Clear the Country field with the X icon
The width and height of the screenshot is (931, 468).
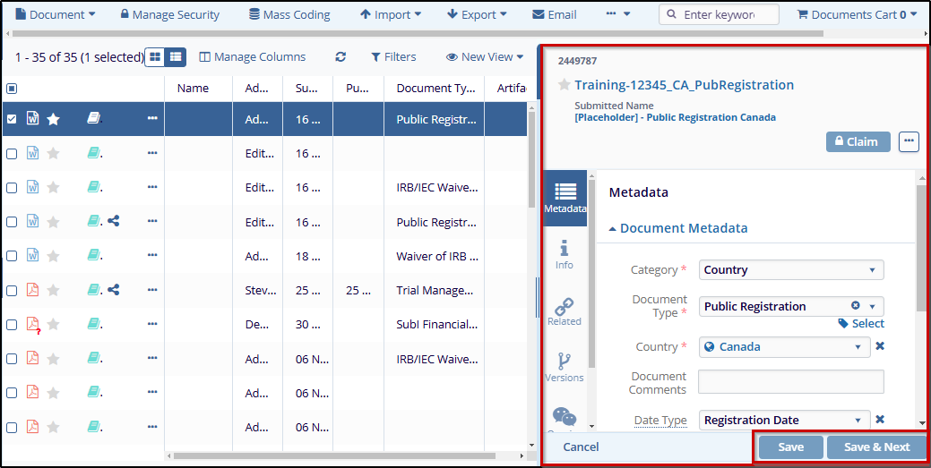880,347
